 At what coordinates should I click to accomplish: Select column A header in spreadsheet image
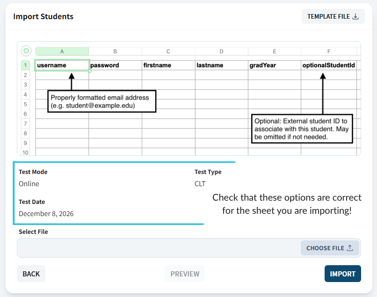click(x=62, y=51)
